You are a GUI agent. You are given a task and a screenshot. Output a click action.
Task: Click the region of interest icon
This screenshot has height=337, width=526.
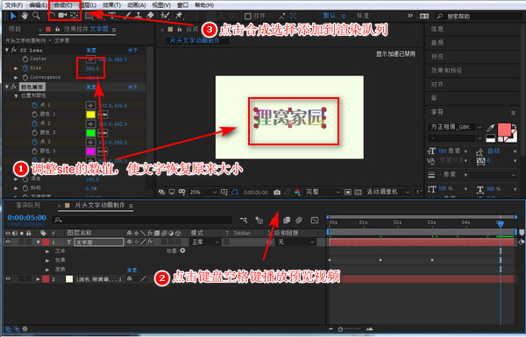point(348,193)
